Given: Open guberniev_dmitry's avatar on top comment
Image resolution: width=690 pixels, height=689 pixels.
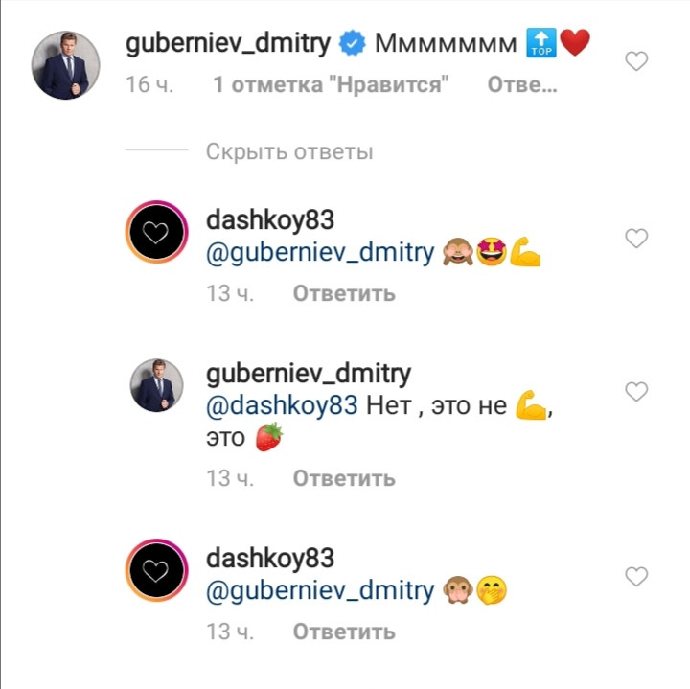Looking at the screenshot, I should (65, 65).
